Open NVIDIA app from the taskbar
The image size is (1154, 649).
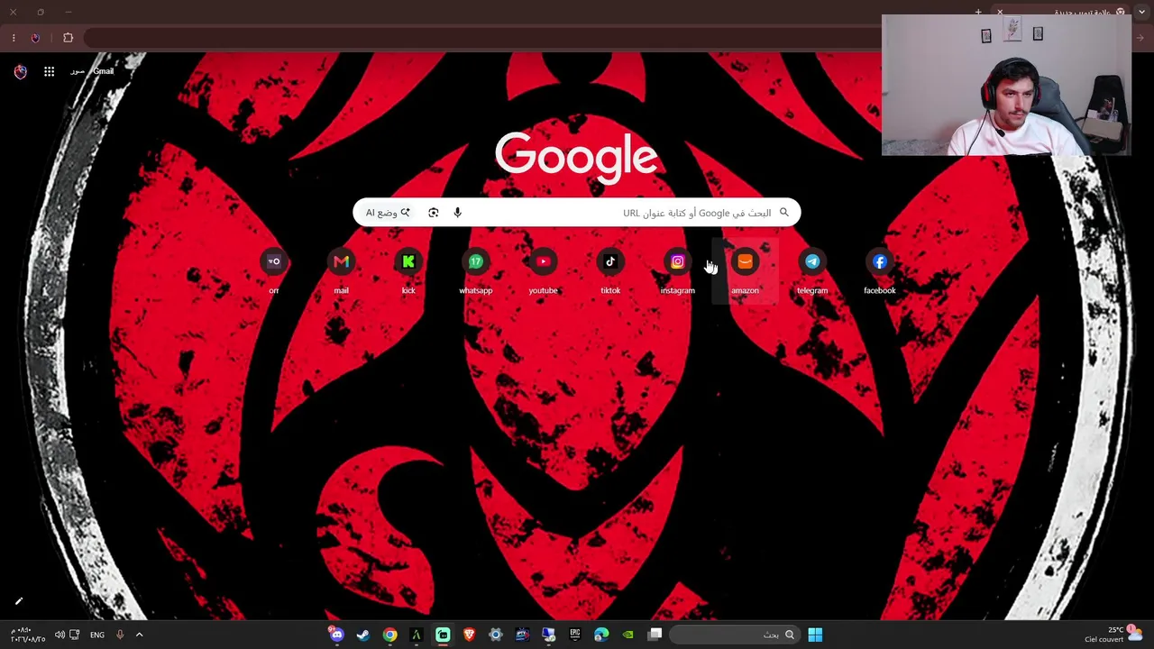click(x=628, y=635)
